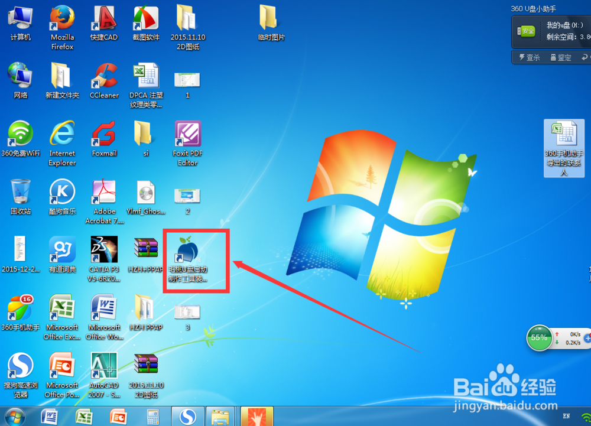
Task: Open 我的u盘 in U盘小助手
Action: [565, 25]
